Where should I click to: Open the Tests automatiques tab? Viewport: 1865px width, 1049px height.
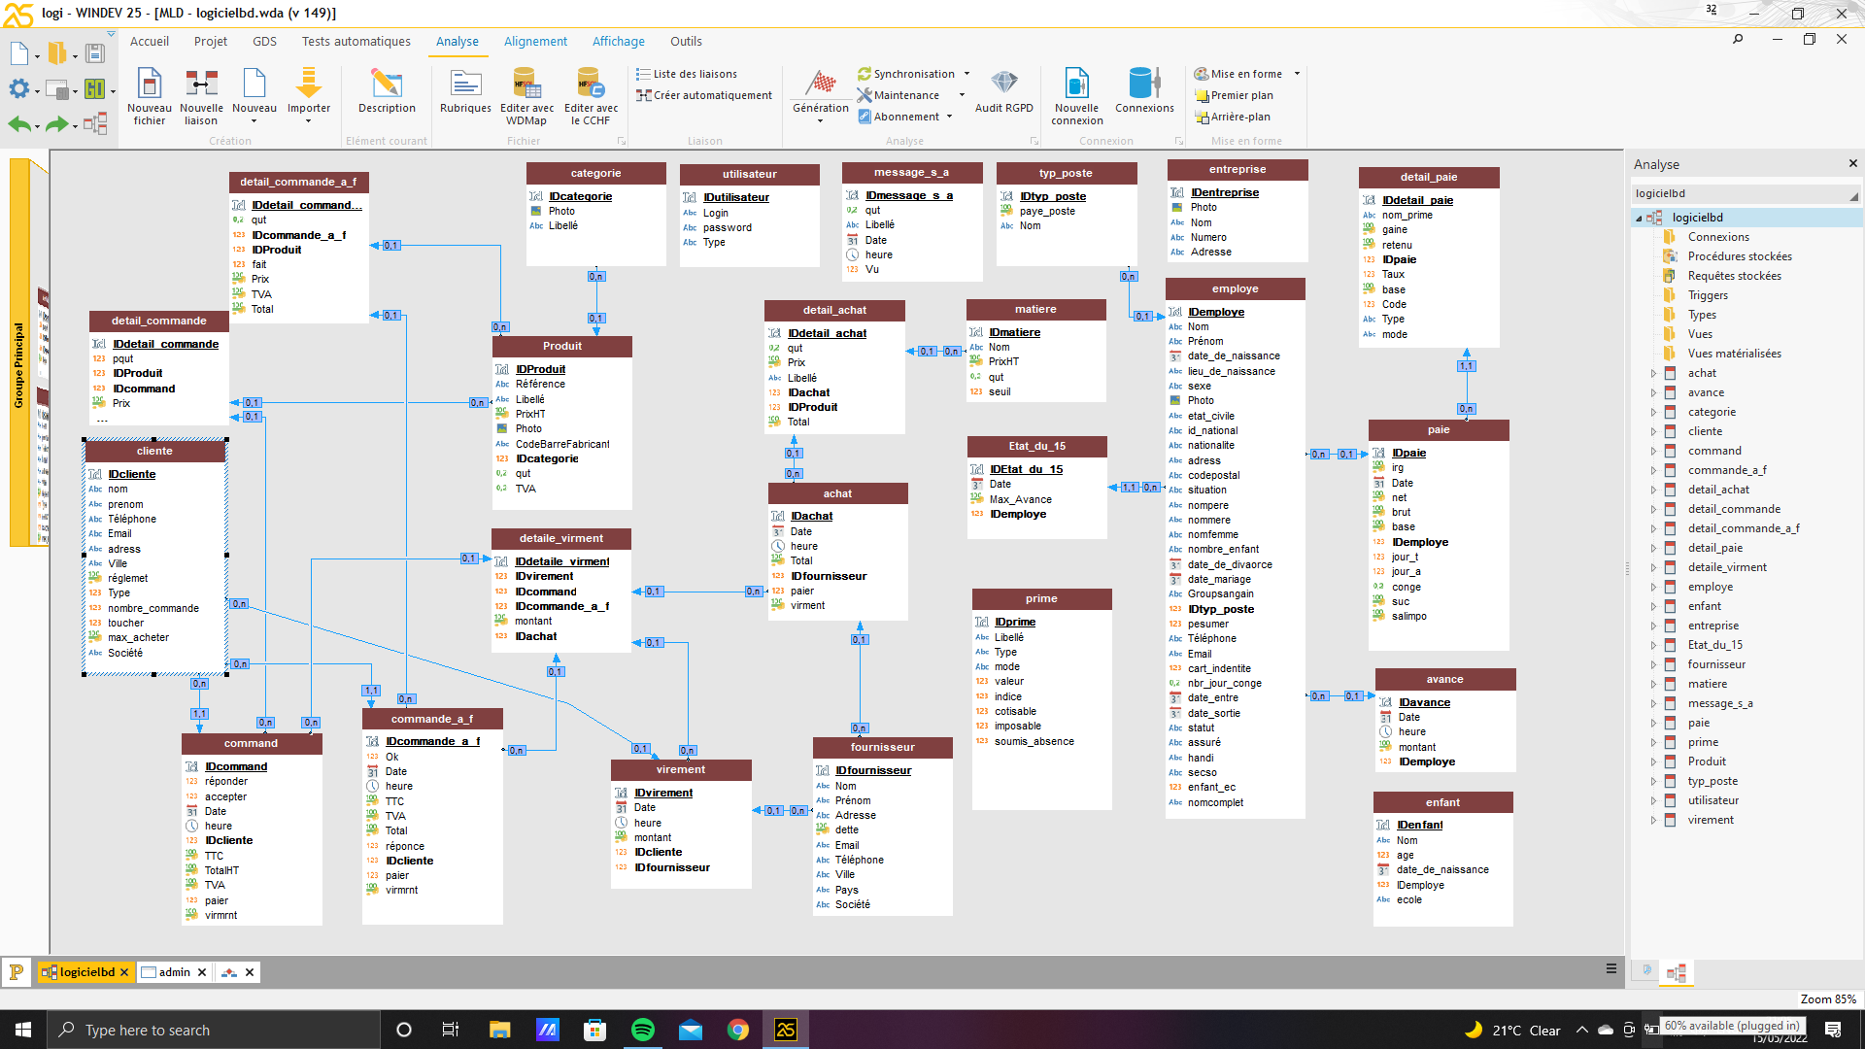[x=356, y=41]
